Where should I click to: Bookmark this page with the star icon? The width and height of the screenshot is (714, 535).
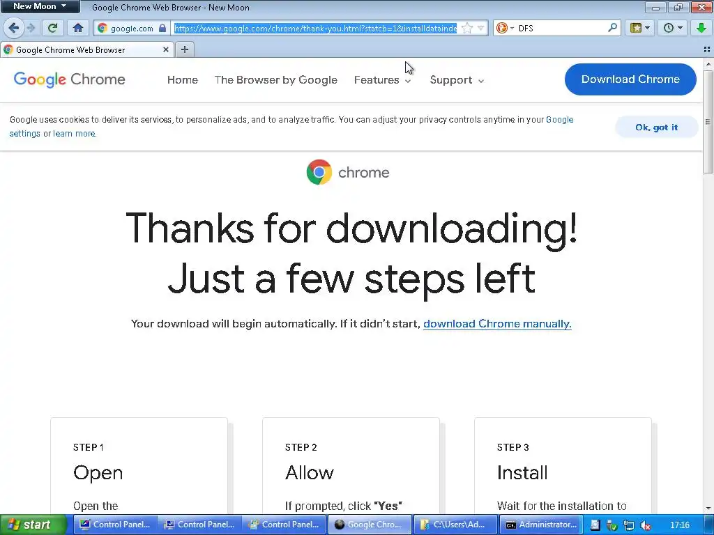(466, 28)
